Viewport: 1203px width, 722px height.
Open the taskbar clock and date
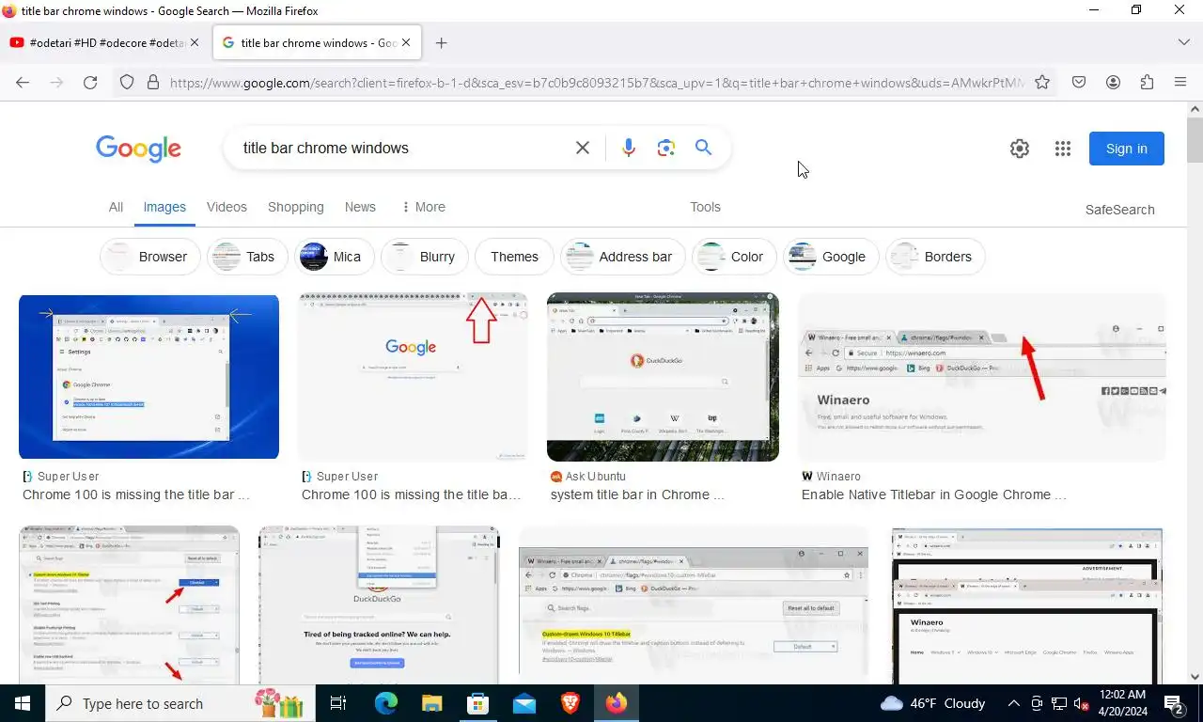tap(1121, 703)
